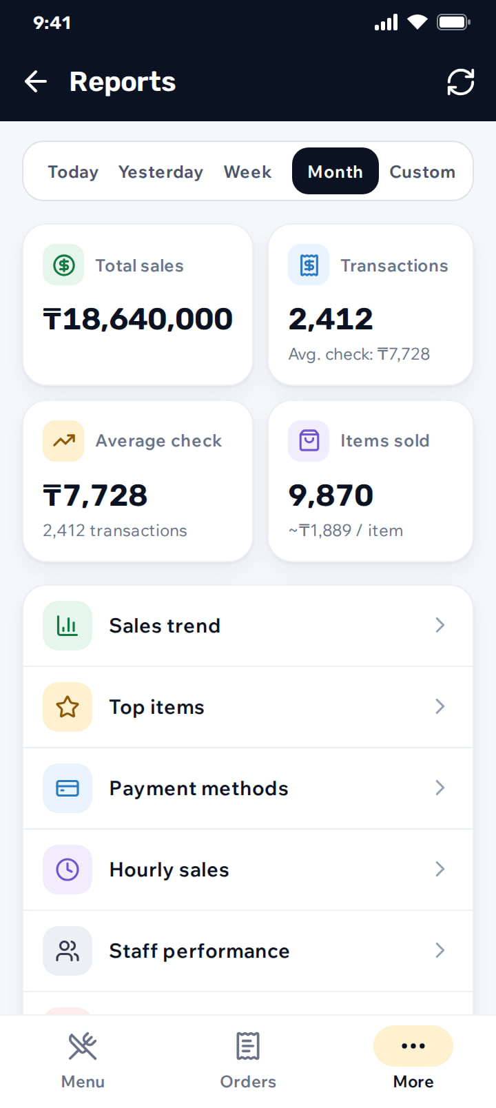Tap the ₸18,640,000 total sales value
This screenshot has width=496, height=1108.
click(138, 319)
